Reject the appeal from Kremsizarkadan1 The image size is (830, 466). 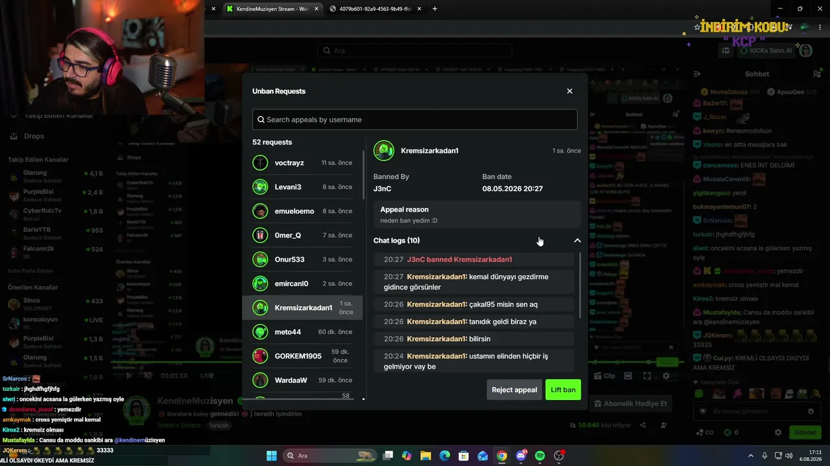[514, 390]
